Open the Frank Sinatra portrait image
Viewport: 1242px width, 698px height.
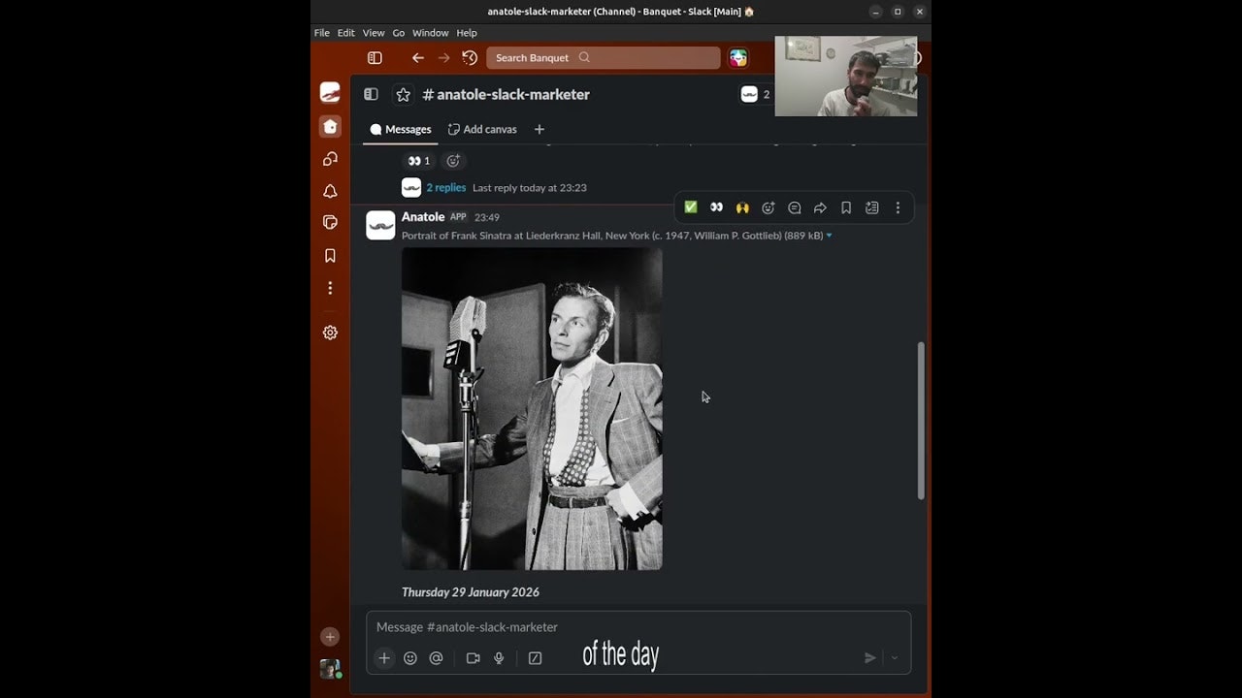coord(532,408)
